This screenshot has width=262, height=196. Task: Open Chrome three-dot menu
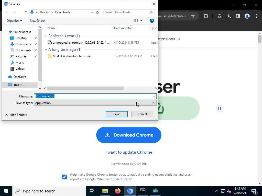(256, 16)
